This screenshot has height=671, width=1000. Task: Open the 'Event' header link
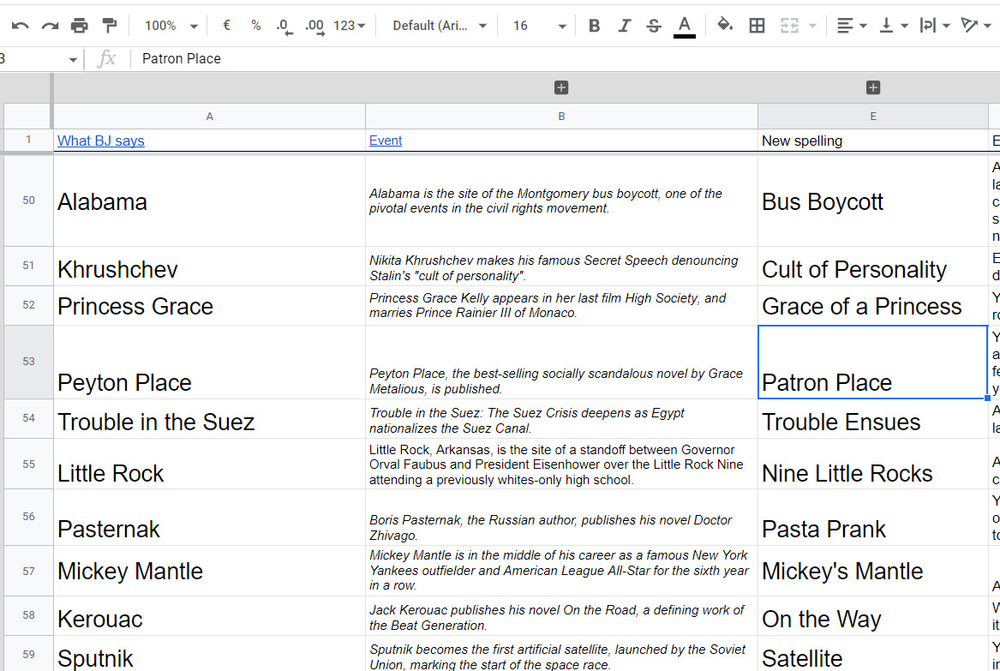pyautogui.click(x=386, y=141)
